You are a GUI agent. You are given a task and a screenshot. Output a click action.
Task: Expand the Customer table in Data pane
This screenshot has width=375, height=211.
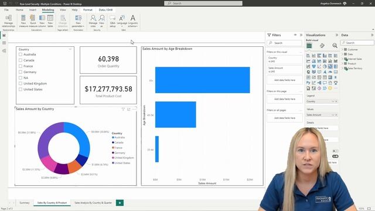[342, 49]
